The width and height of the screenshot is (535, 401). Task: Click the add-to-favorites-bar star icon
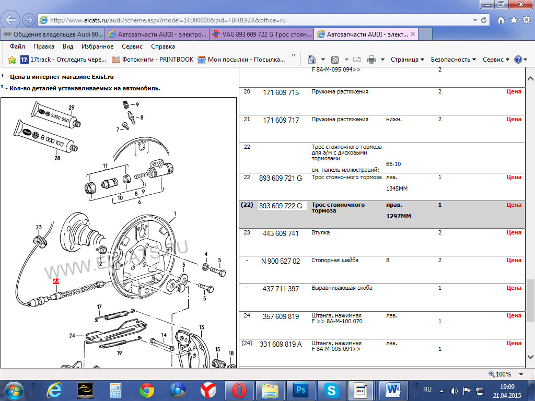(x=11, y=60)
